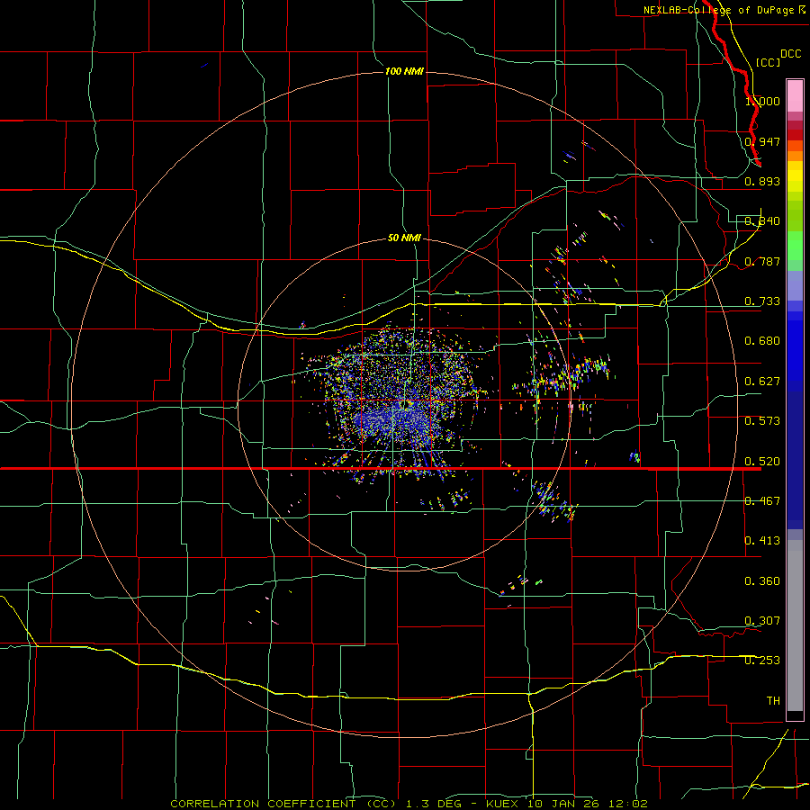The height and width of the screenshot is (810, 810).
Task: Click the 0.573 legend value
Action: [x=762, y=421]
